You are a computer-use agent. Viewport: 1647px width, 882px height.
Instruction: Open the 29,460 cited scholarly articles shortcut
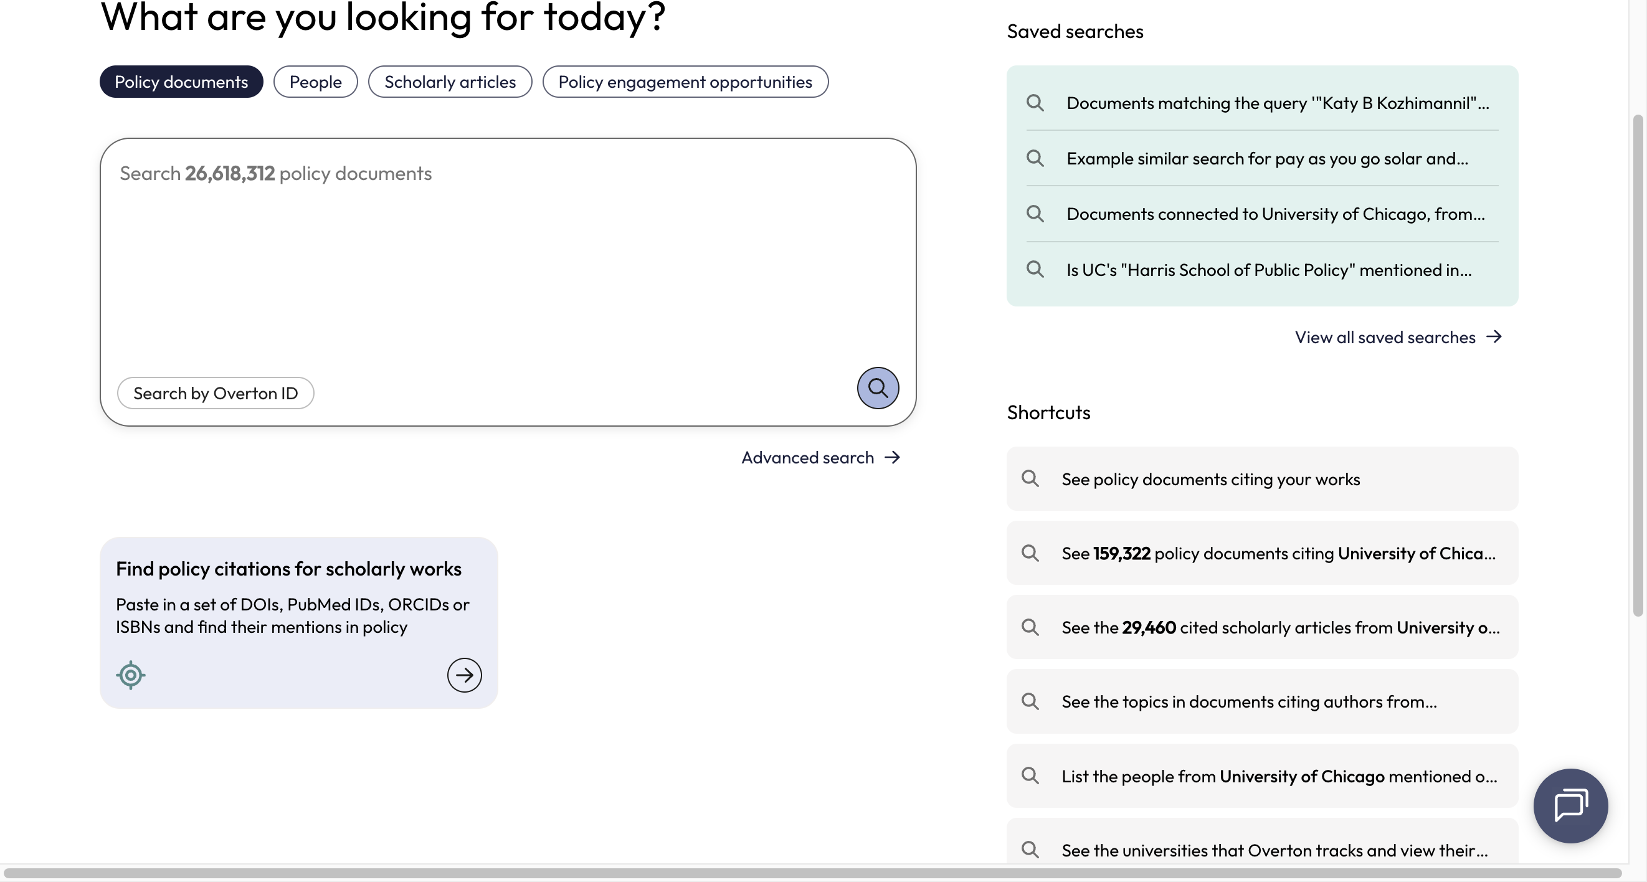[x=1262, y=627]
